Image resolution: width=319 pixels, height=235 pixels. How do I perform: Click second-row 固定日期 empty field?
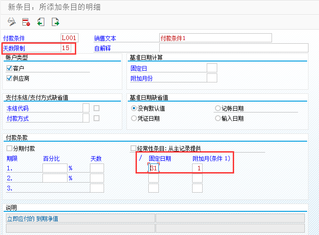[x=153, y=178]
